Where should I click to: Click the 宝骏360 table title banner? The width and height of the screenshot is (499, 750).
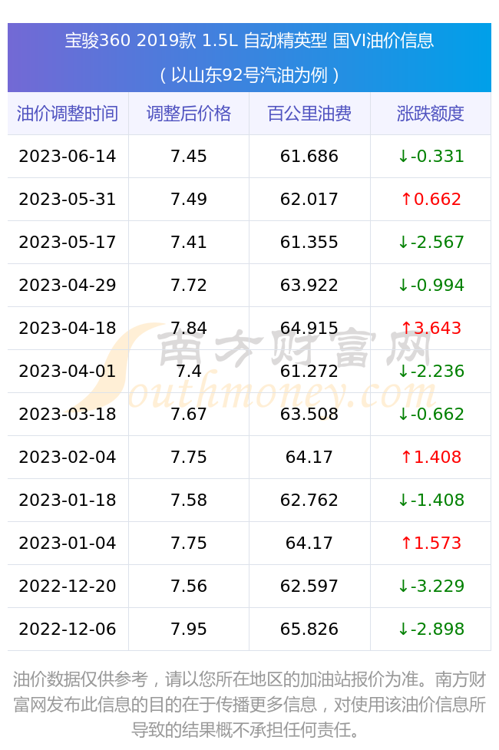point(249,58)
